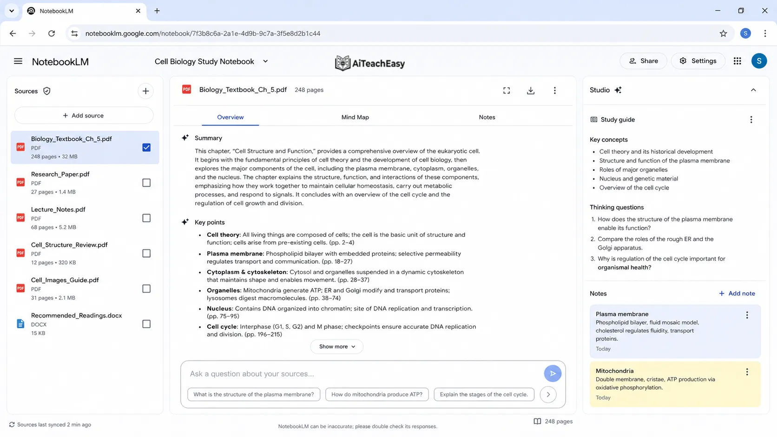Check the Lecture_Notes.pdf source

click(146, 218)
